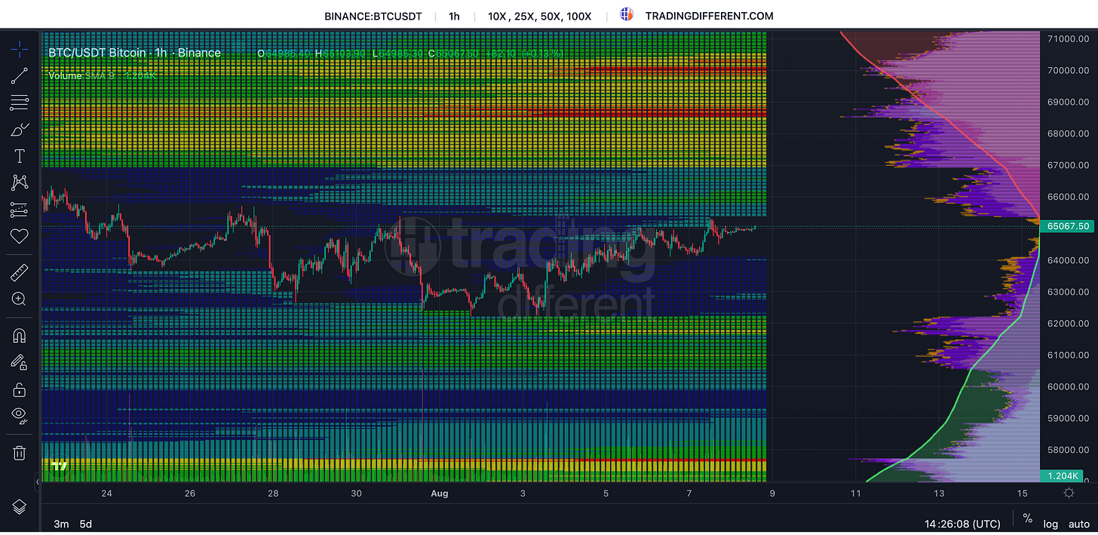Select the 5d date range
The height and width of the screenshot is (535, 1098).
tap(85, 523)
